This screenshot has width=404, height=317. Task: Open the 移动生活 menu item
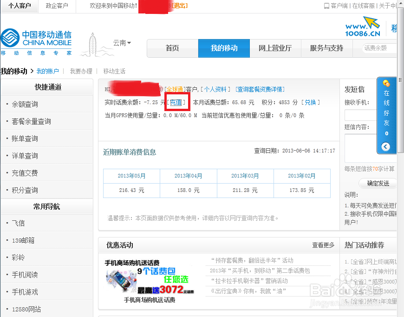[x=113, y=71]
